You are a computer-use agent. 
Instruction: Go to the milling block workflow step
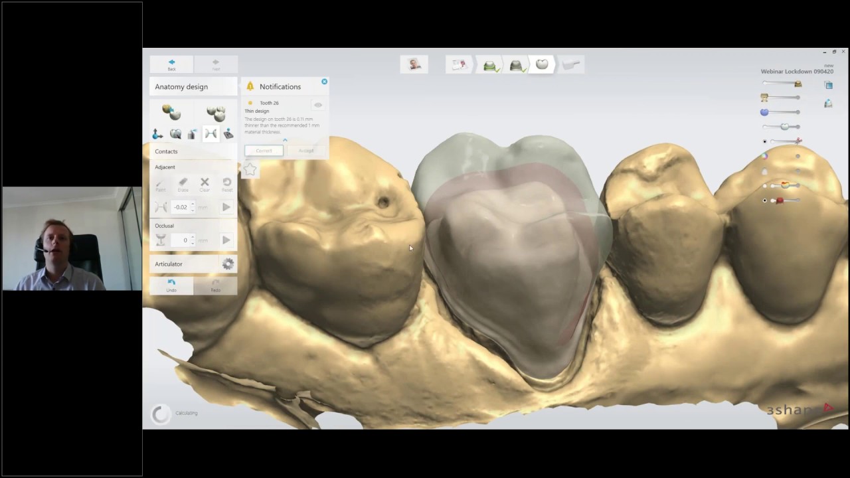tap(570, 64)
